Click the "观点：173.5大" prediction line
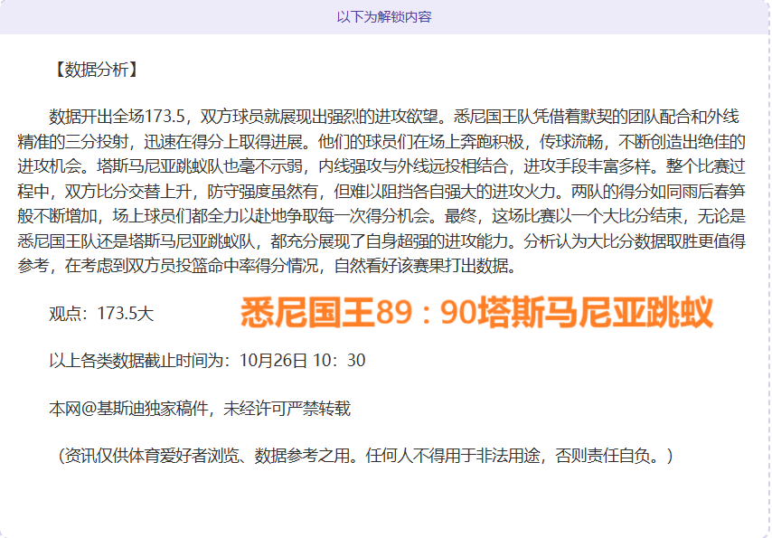Viewport: 772px width, 538px height. tap(101, 314)
